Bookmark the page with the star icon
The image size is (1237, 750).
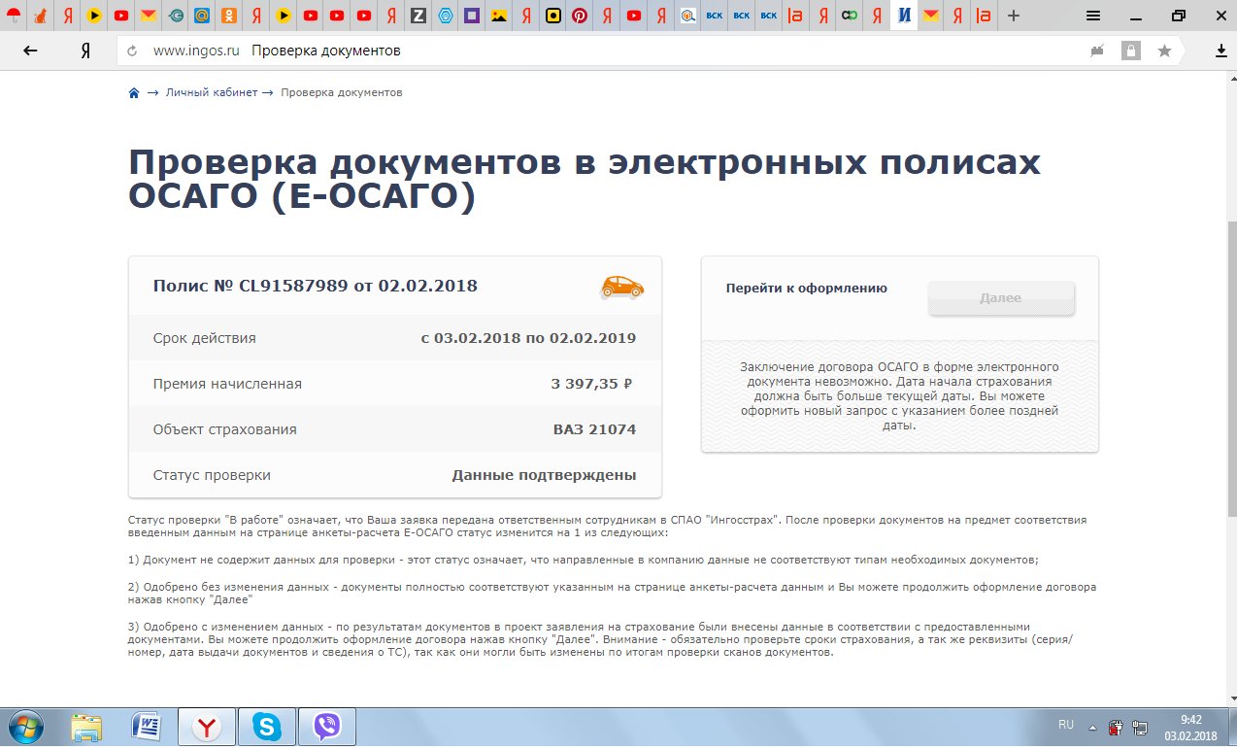tap(1164, 51)
